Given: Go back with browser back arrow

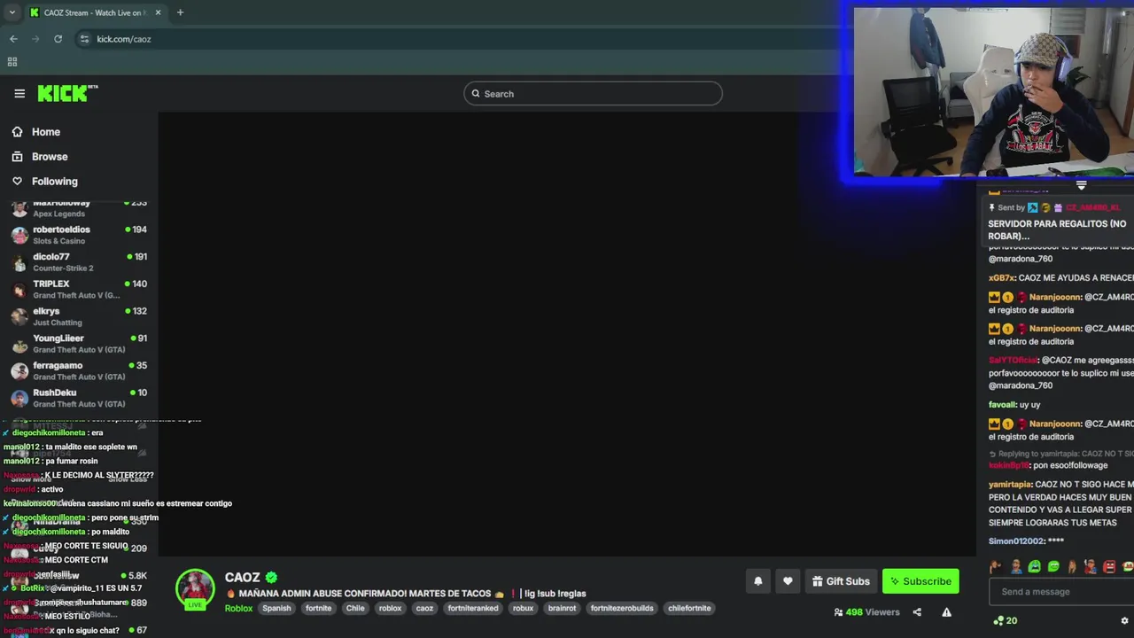Looking at the screenshot, I should pos(13,39).
